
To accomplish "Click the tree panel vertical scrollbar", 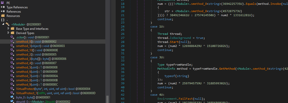I will coord(108,99).
